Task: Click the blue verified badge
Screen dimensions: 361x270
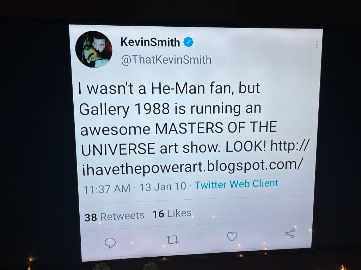Action: point(188,42)
